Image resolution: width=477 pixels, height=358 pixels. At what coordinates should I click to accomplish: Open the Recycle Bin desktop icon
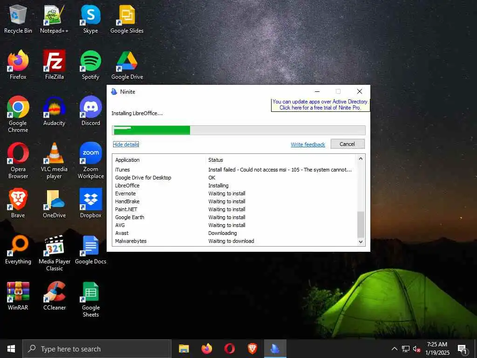[18, 19]
